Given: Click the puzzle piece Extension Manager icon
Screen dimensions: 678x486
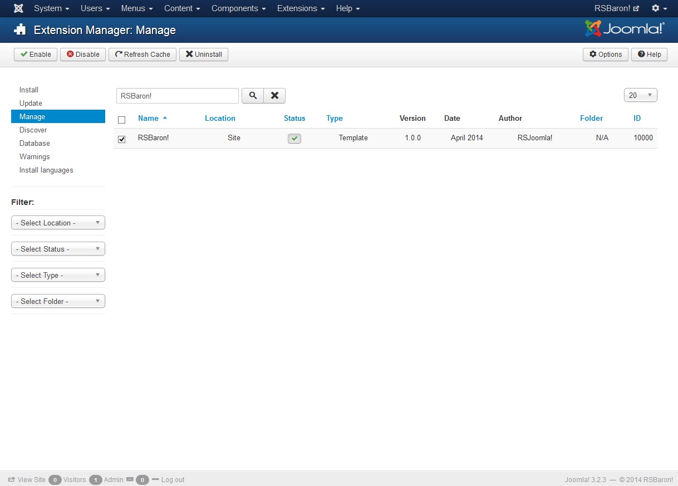Looking at the screenshot, I should [x=20, y=30].
